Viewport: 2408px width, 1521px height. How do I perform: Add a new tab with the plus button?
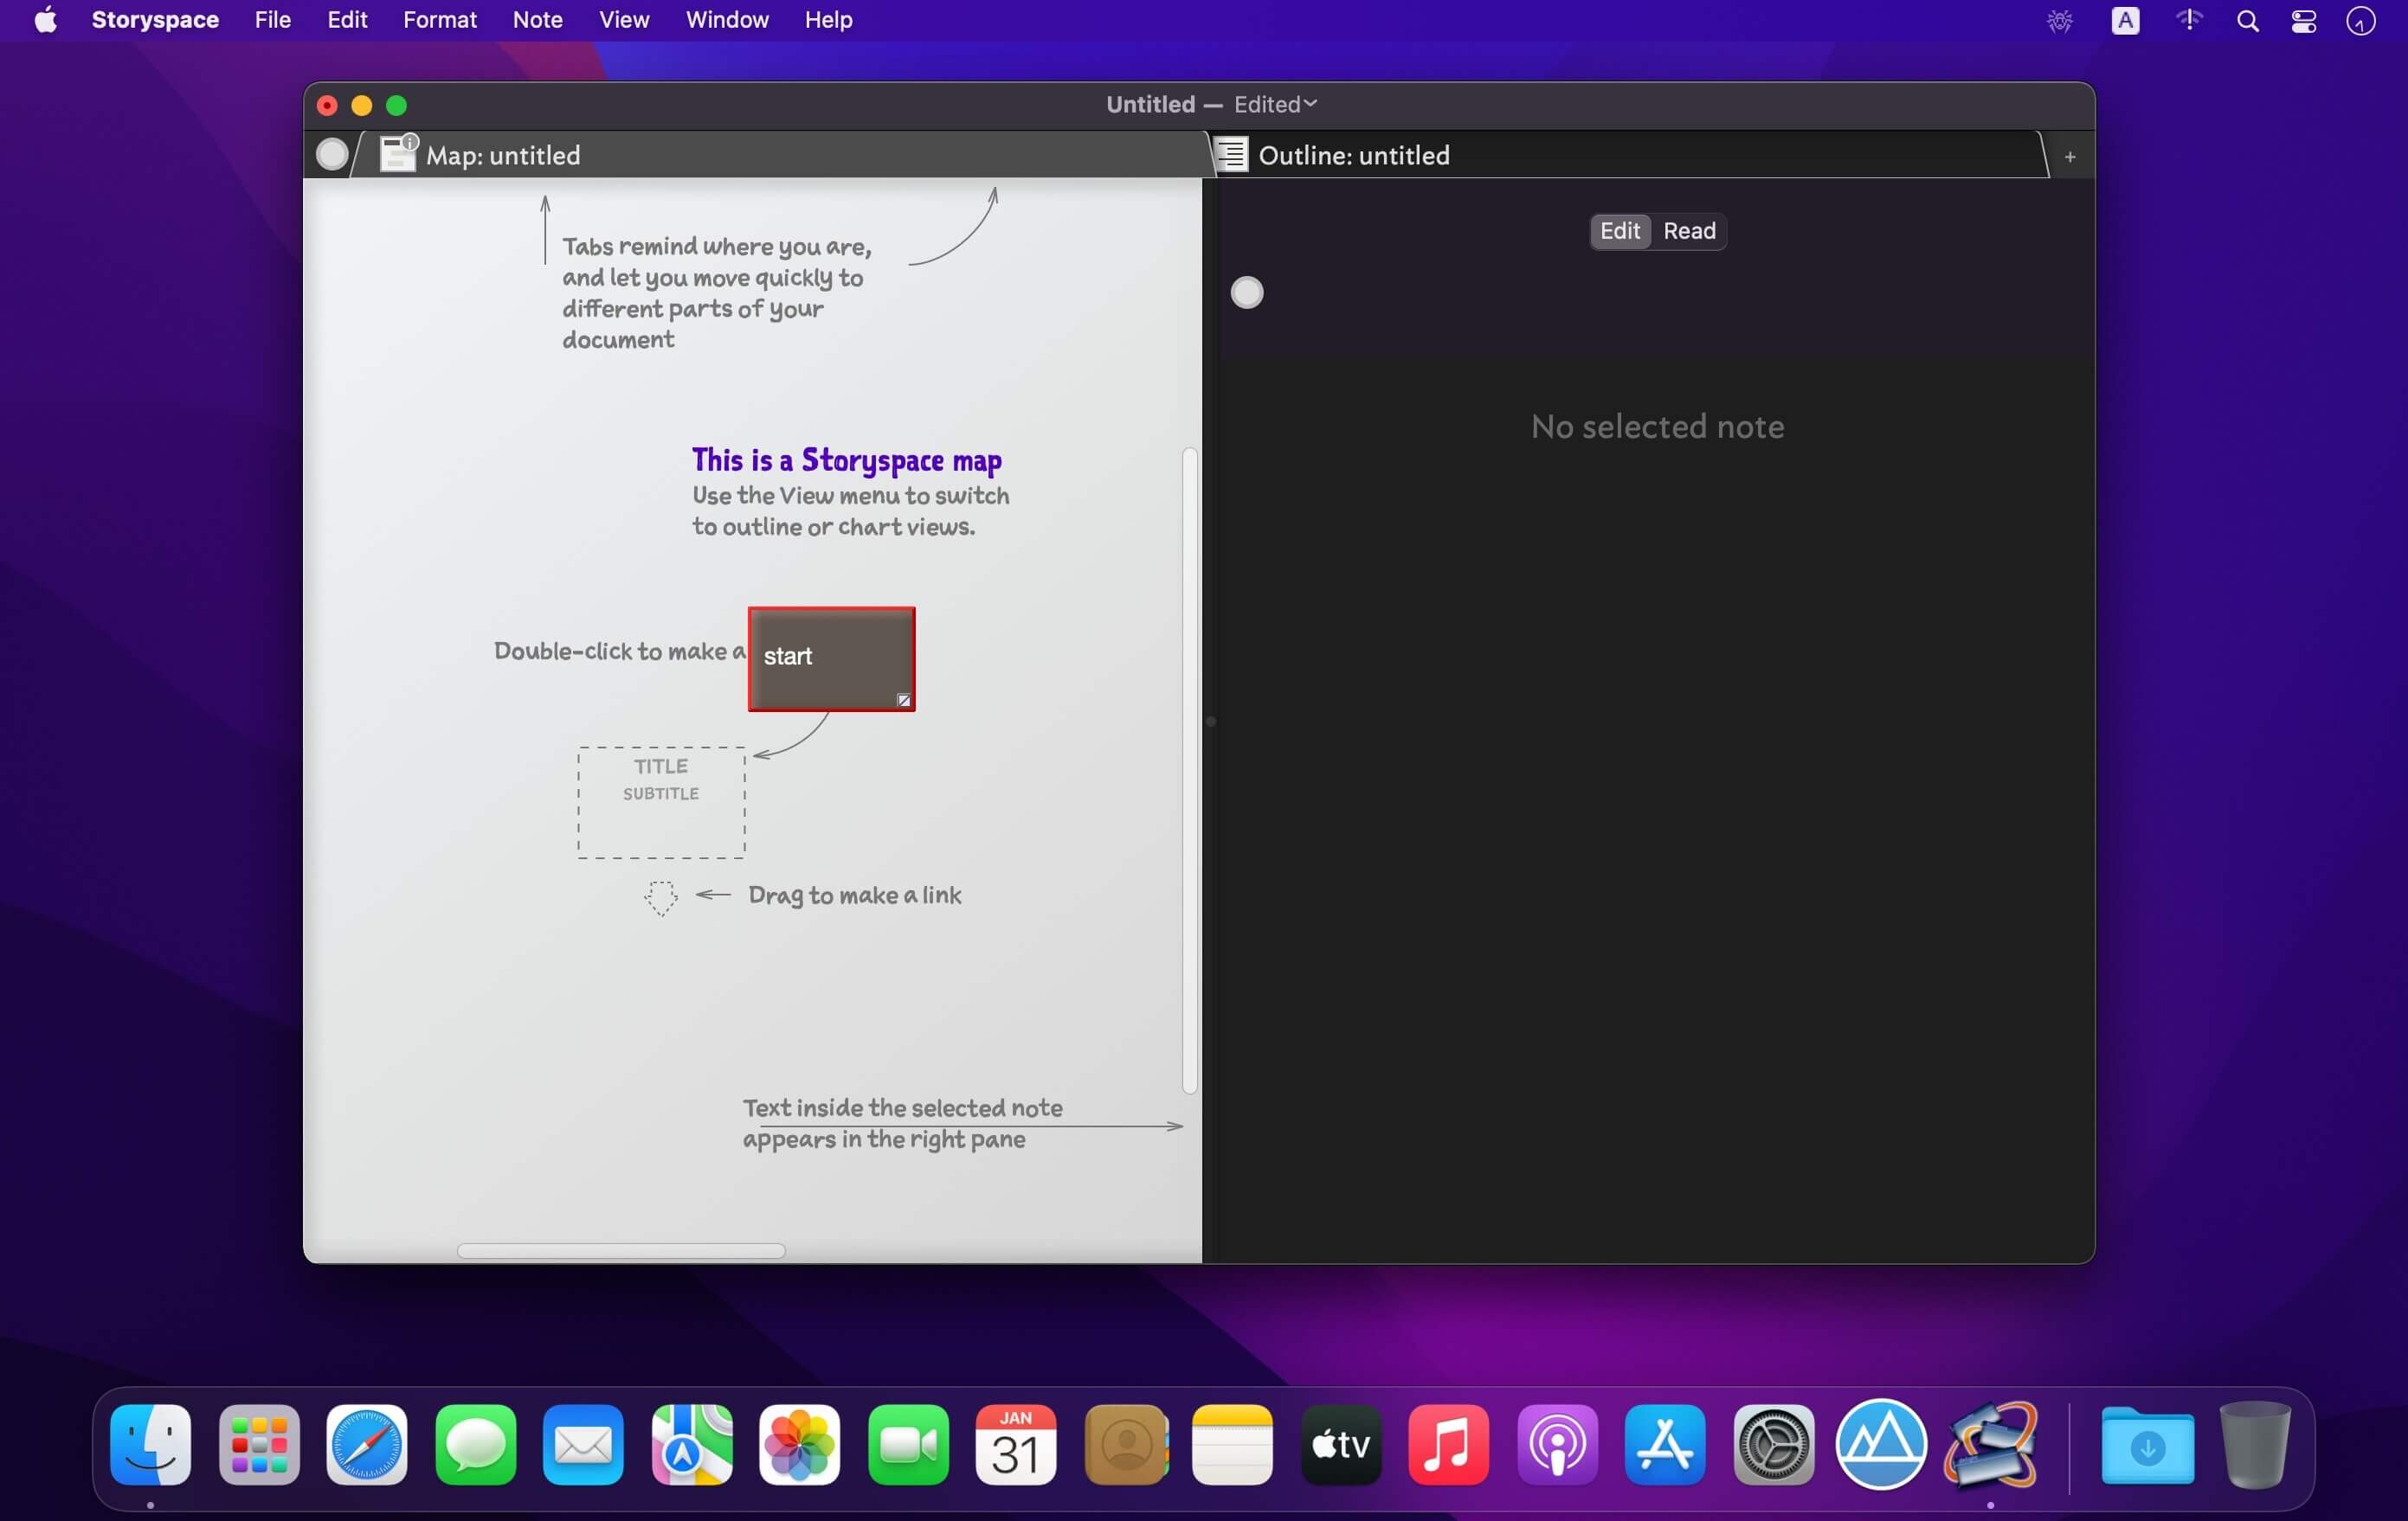pyautogui.click(x=2070, y=157)
